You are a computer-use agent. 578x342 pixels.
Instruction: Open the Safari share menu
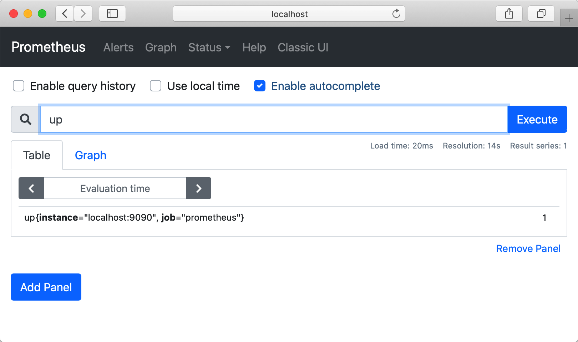pos(509,14)
